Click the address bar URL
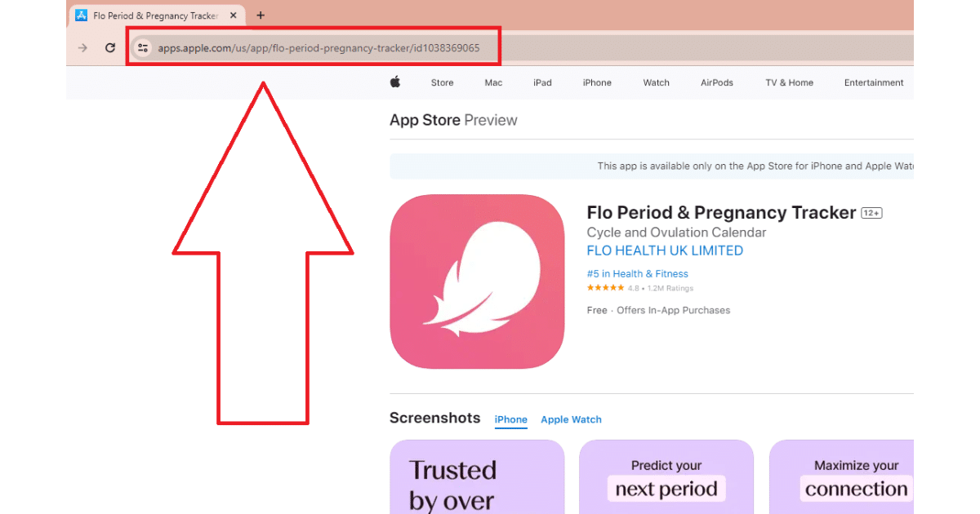The width and height of the screenshot is (980, 514). (x=318, y=48)
